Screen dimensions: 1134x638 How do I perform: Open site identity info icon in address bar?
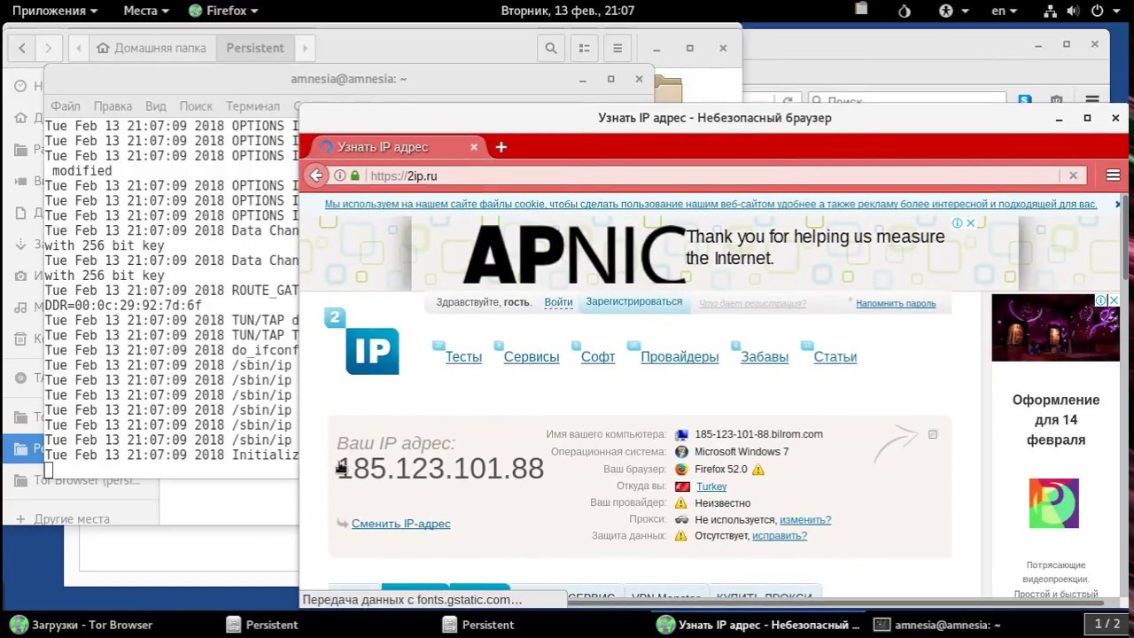339,175
